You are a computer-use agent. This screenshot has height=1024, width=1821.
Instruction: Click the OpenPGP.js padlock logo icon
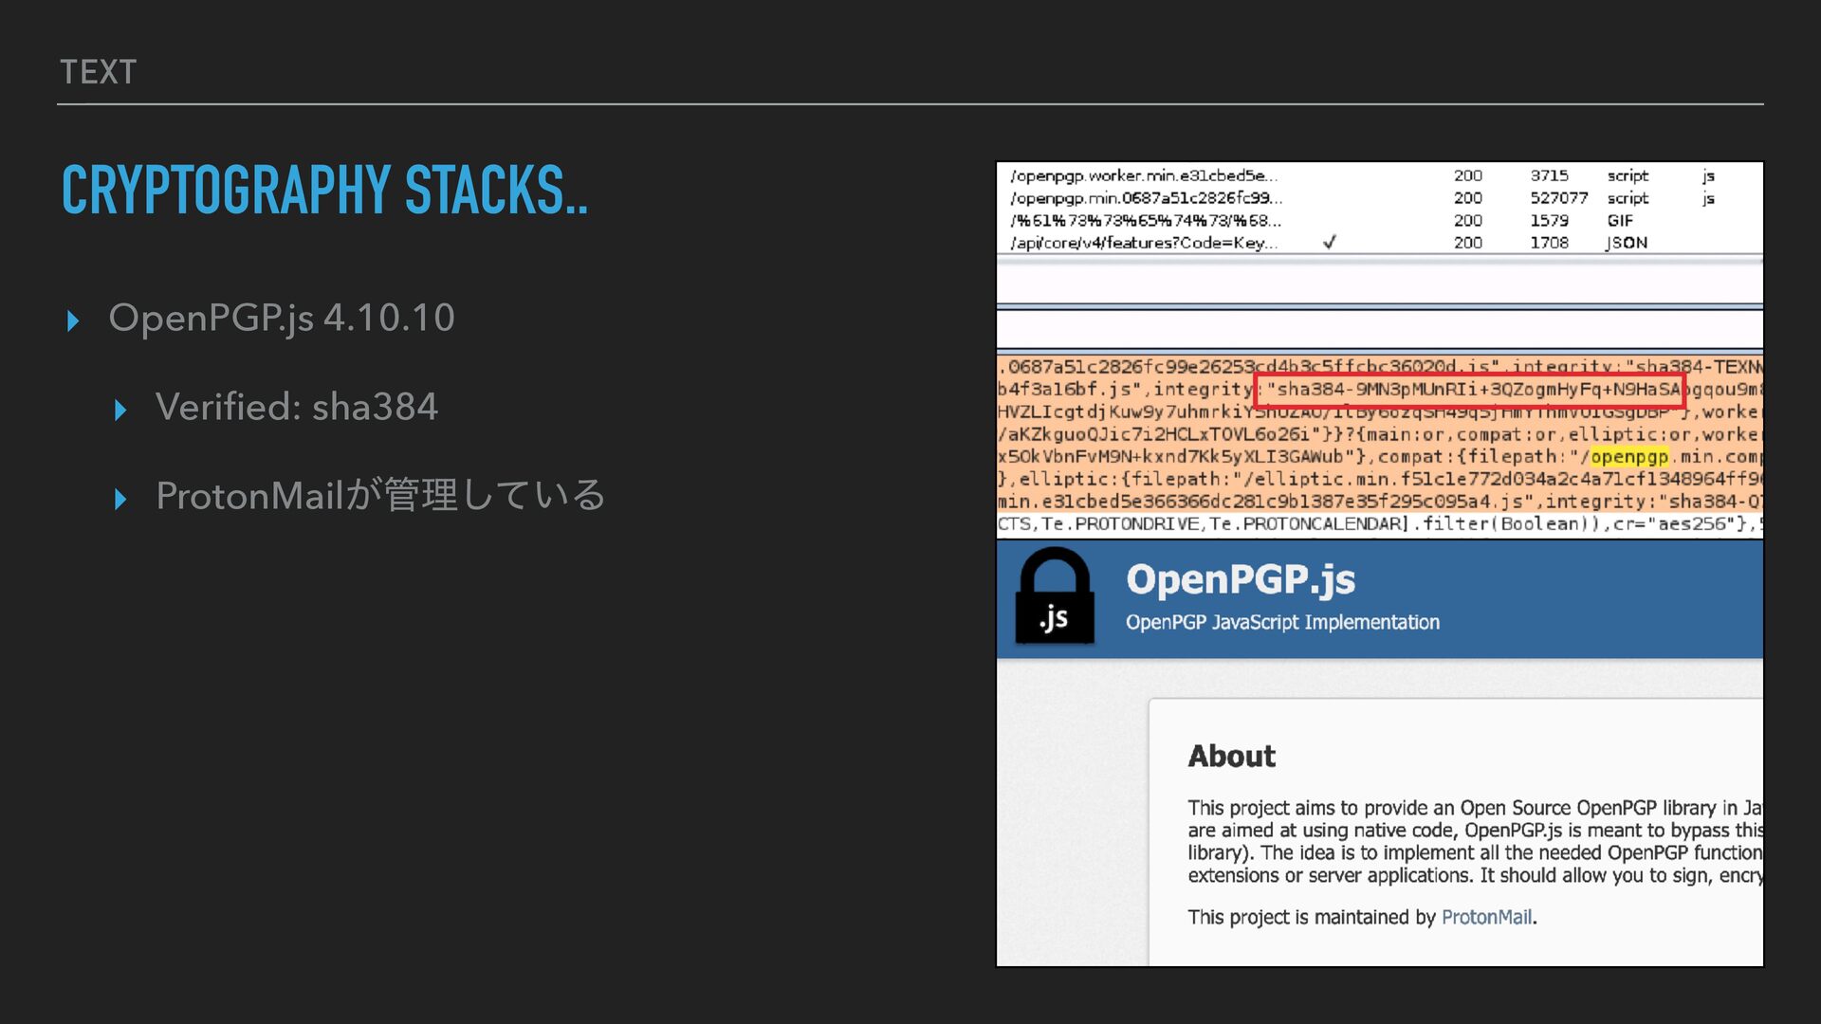click(1054, 597)
